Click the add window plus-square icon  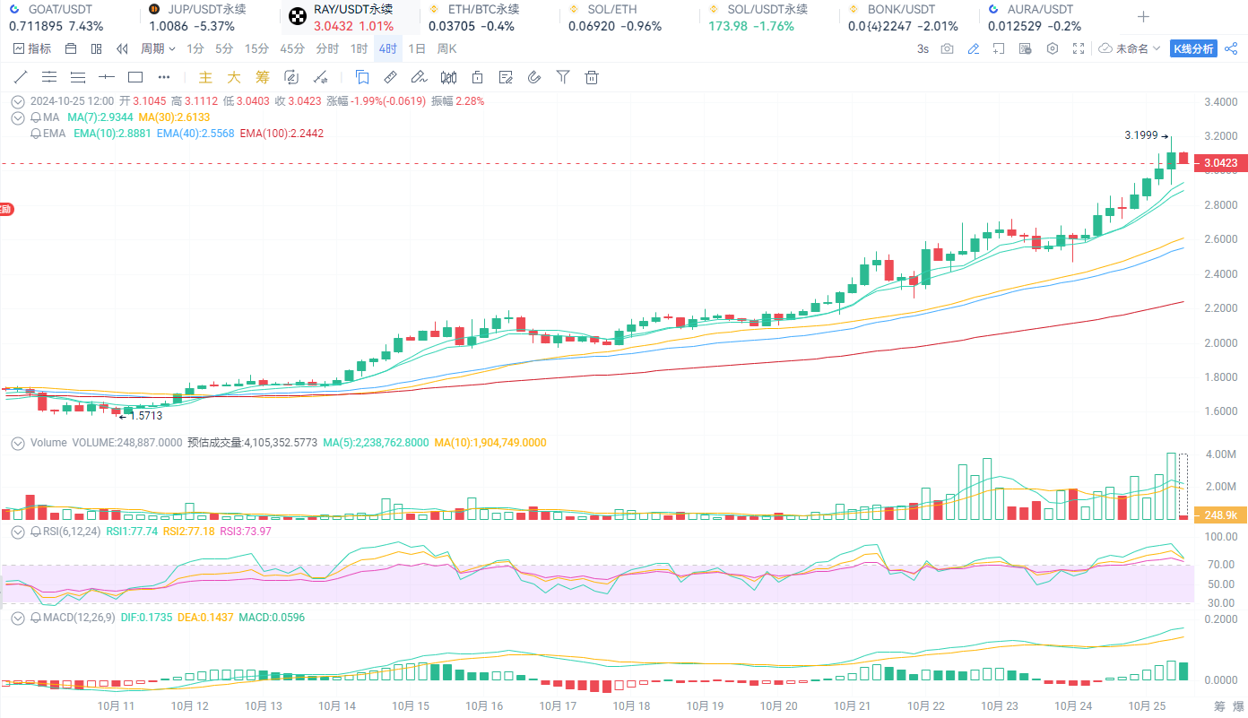[999, 48]
